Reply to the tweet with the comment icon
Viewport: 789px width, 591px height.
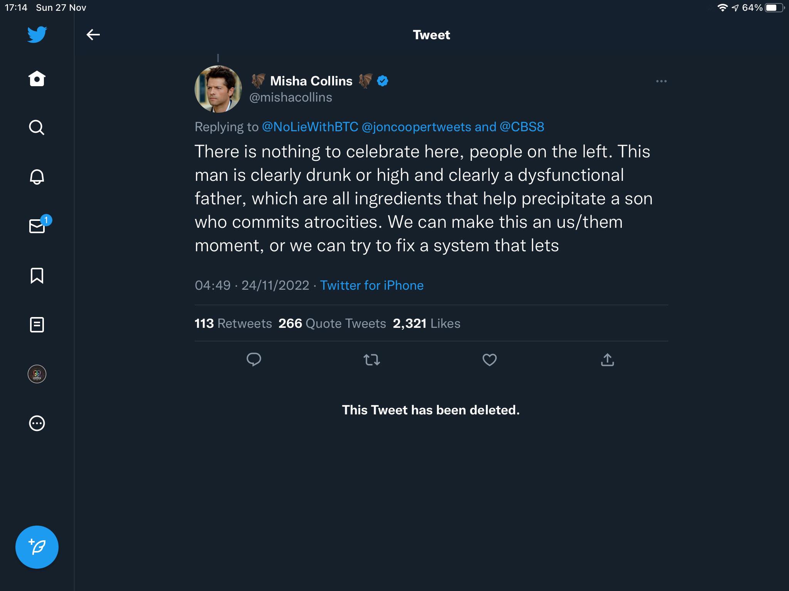pyautogui.click(x=254, y=360)
